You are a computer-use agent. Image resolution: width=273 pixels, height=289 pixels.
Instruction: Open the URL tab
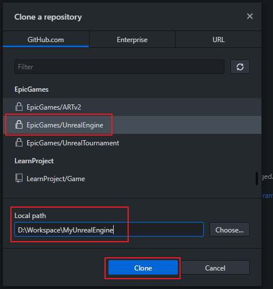tap(218, 40)
